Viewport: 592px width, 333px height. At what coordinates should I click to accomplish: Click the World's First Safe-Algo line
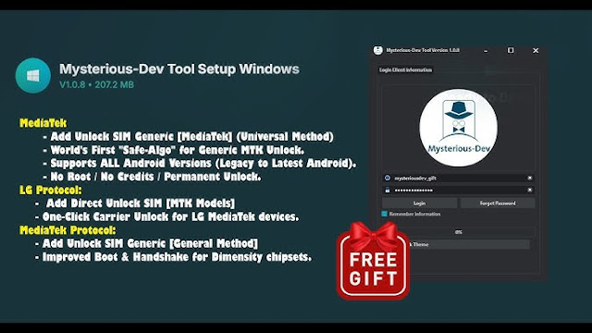[173, 150]
